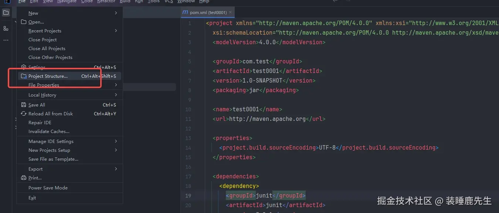Click test0001 inside the name tag
This screenshot has width=499, height=213.
(246, 109)
